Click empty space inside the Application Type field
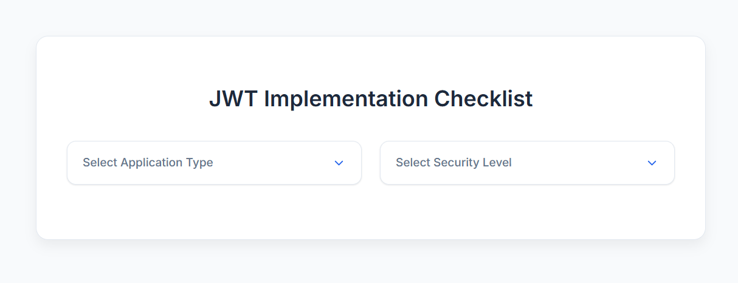This screenshot has height=283, width=738. pos(274,163)
